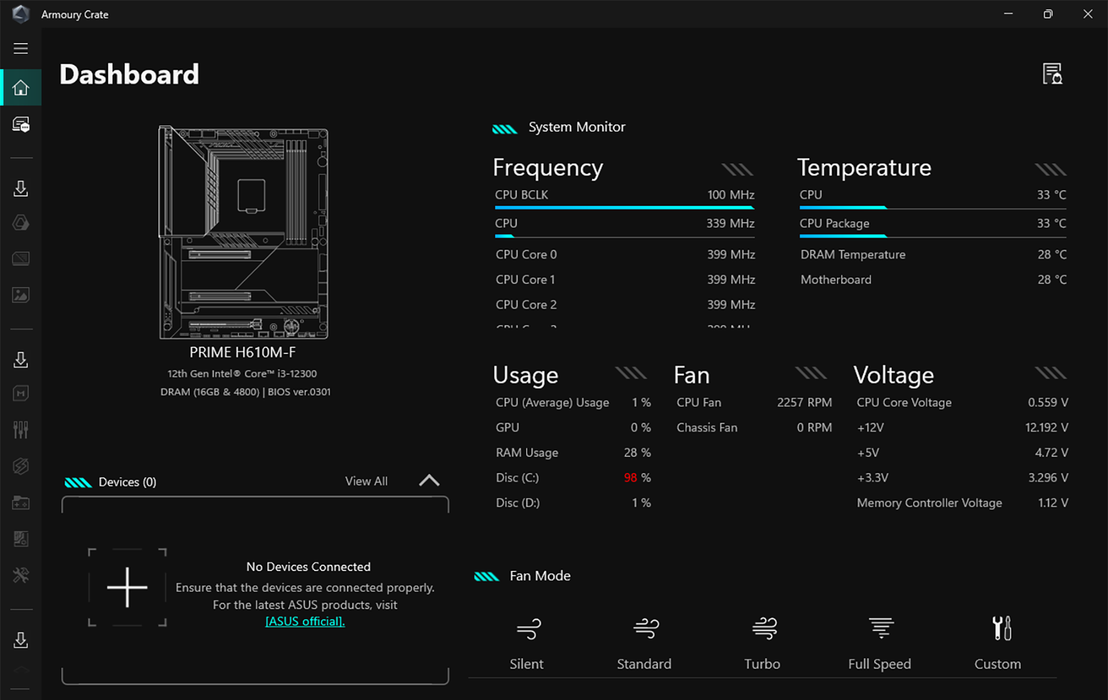Select Custom fan mode
The image size is (1108, 700).
[x=998, y=642]
